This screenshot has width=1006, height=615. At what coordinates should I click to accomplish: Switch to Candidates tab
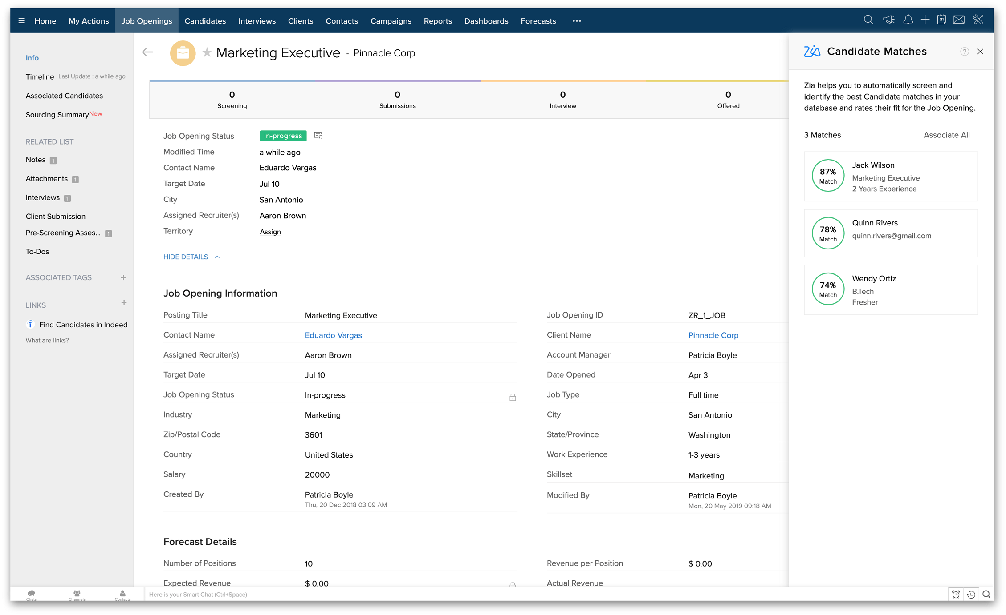point(205,21)
